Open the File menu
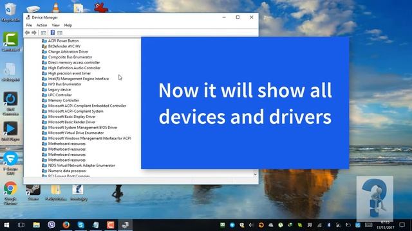 click(x=29, y=25)
